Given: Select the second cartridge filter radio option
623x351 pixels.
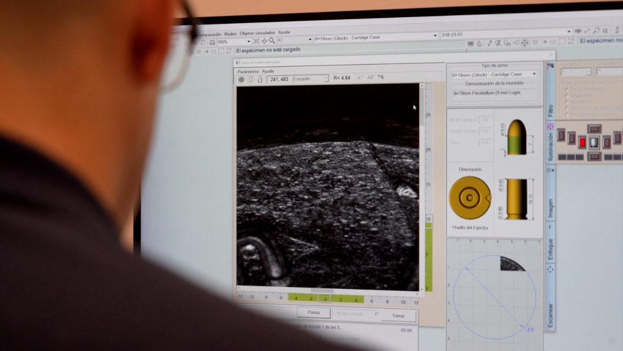Looking at the screenshot, I should coord(566,97).
